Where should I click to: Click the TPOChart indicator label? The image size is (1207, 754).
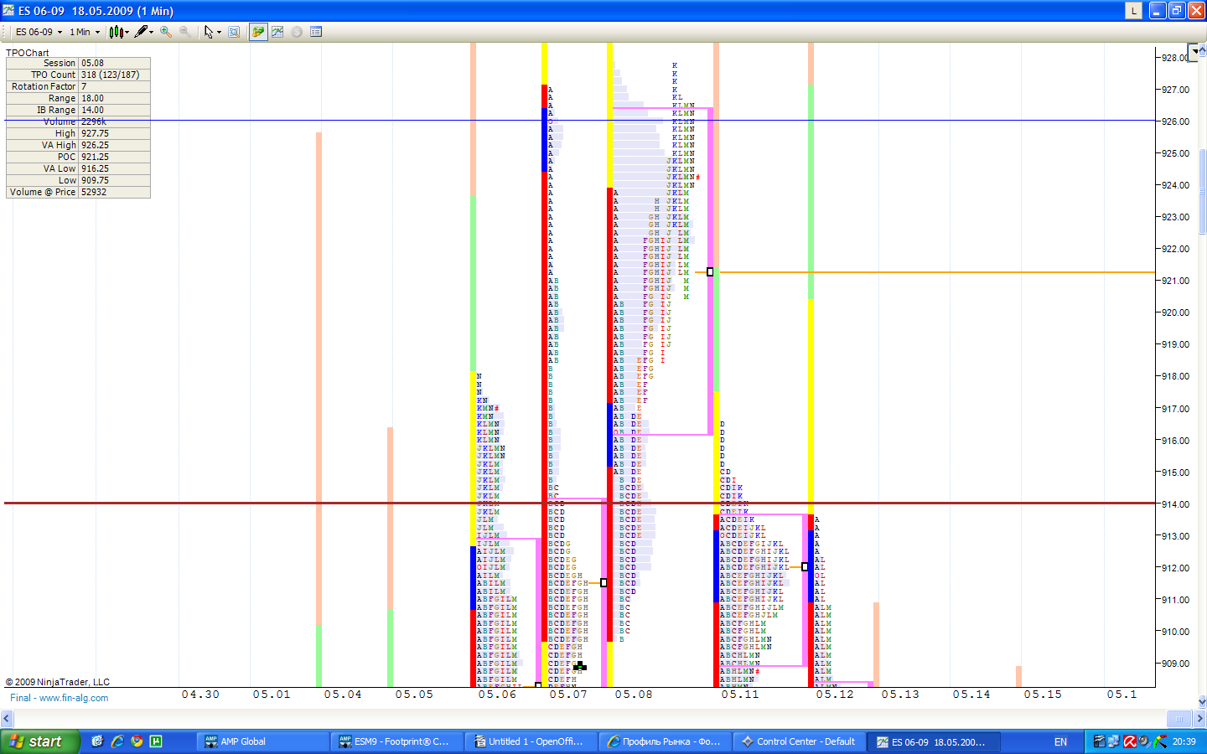coord(28,52)
